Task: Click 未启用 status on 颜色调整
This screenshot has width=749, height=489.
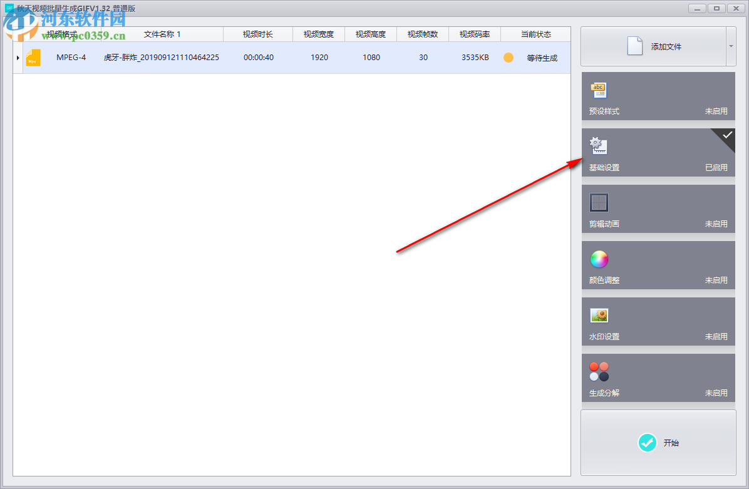Action: point(716,281)
